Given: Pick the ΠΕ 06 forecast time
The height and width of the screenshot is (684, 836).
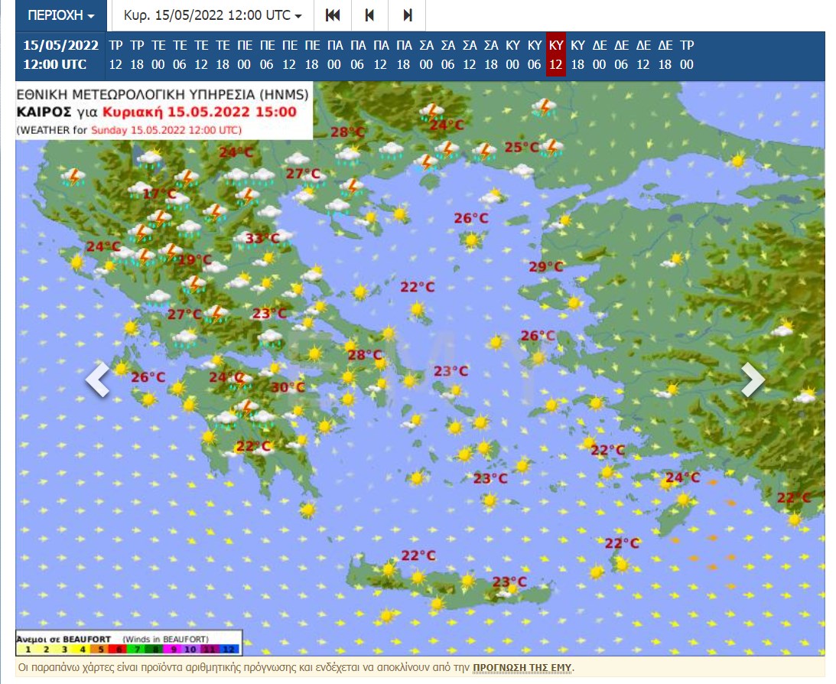Looking at the screenshot, I should click(x=267, y=55).
